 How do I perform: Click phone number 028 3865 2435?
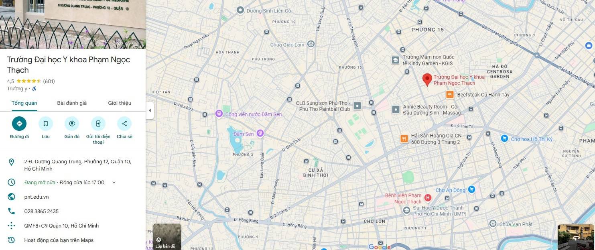click(41, 211)
